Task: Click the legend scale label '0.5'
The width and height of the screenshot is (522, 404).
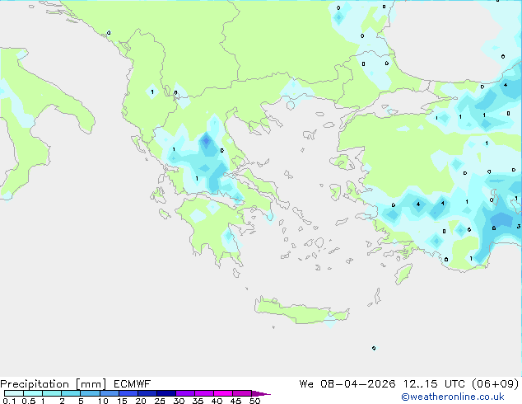Action: 29,401
